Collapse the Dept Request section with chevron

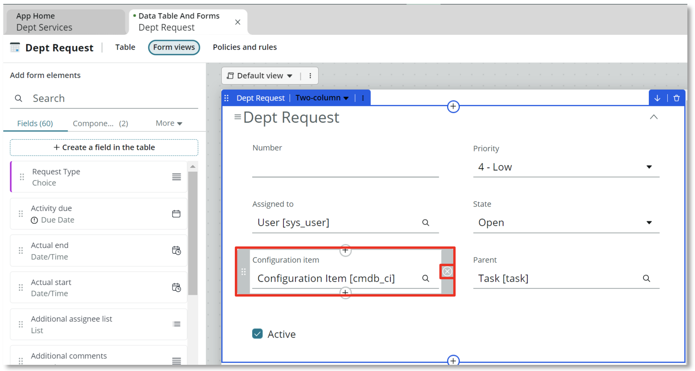click(654, 117)
